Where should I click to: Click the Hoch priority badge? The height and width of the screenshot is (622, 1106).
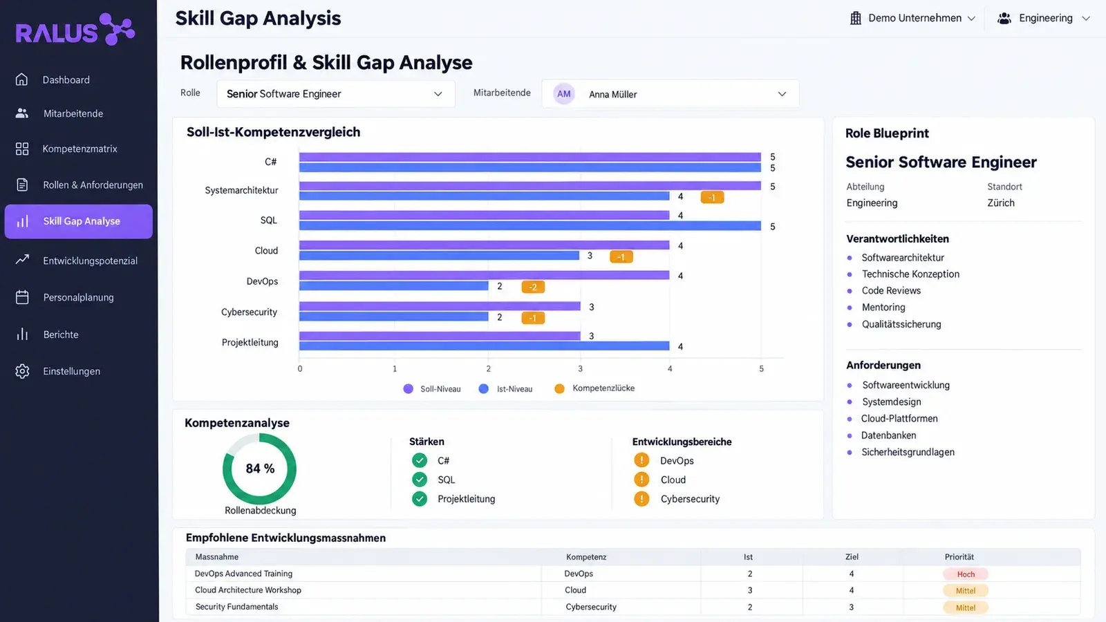coord(966,574)
